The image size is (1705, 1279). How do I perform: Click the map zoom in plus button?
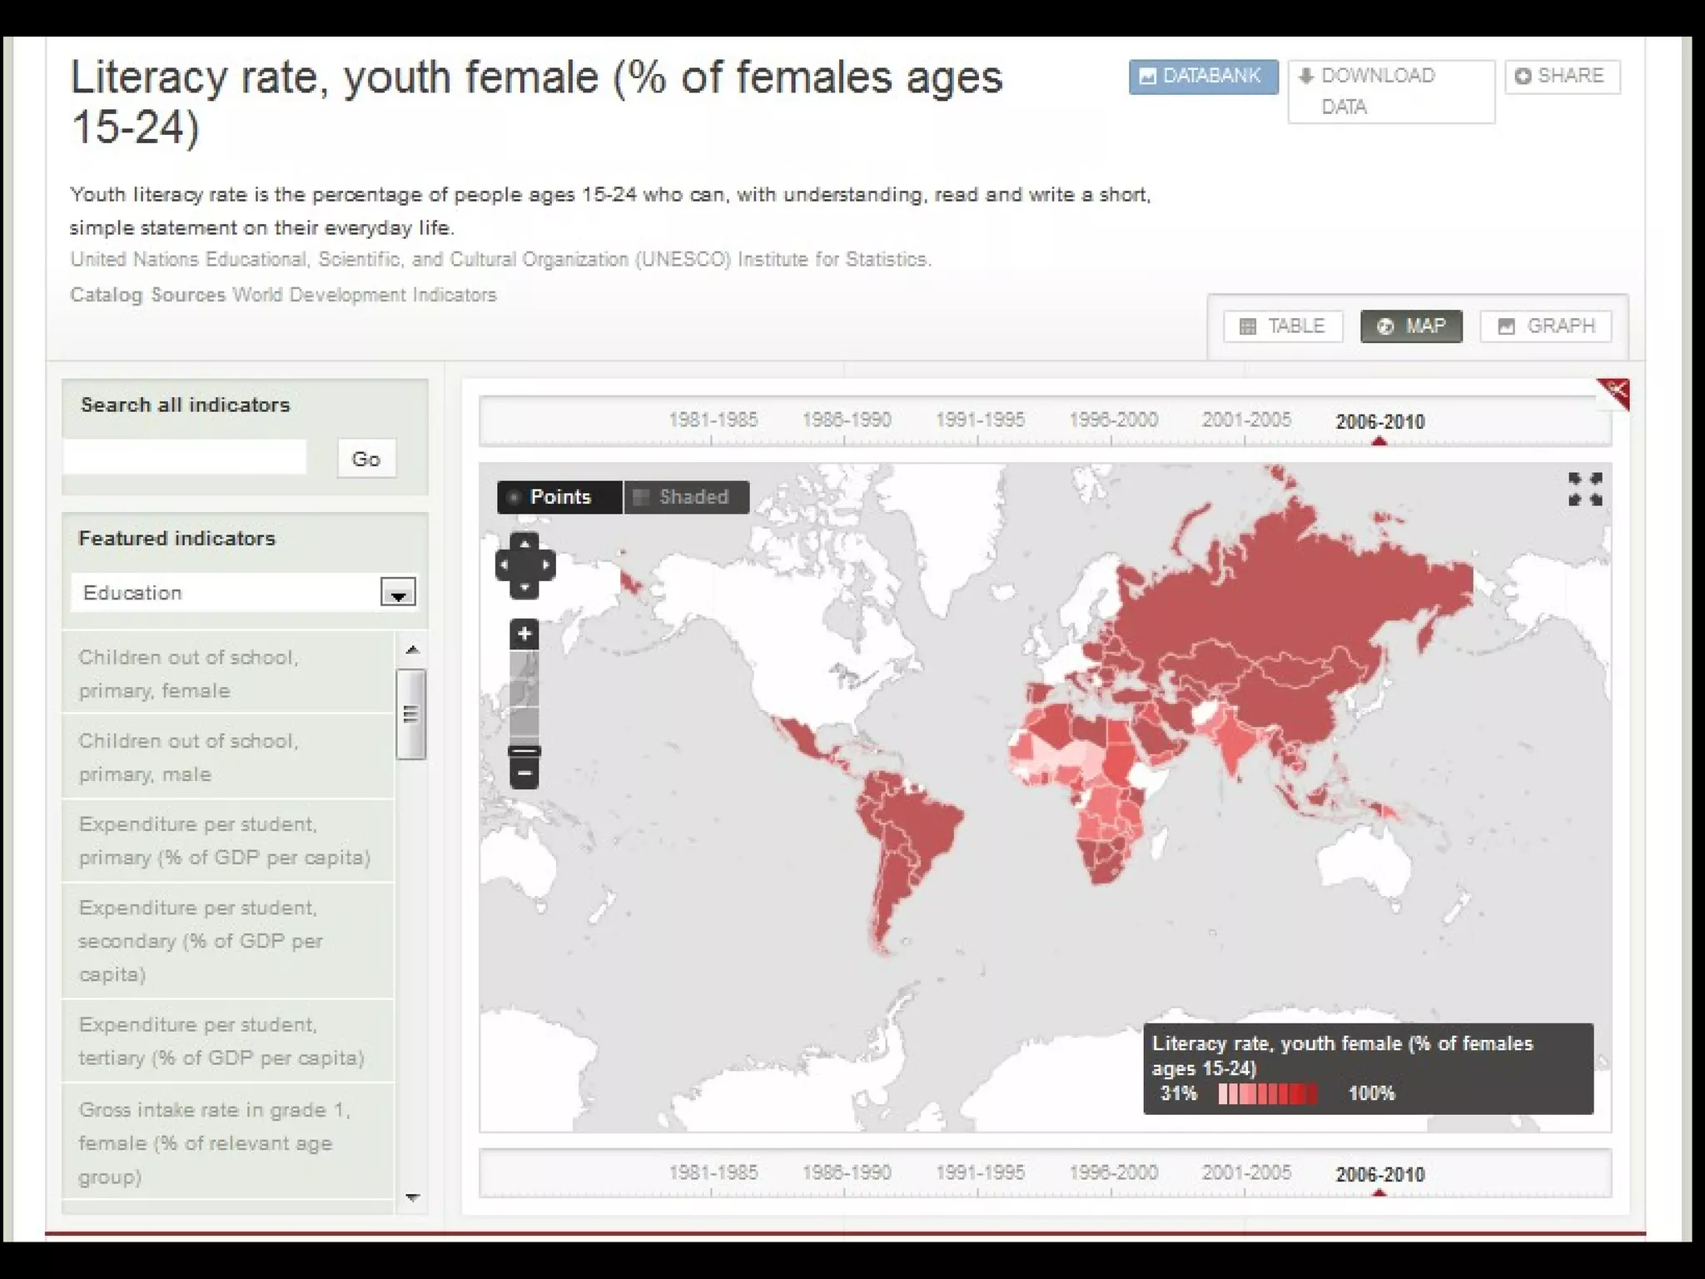(524, 635)
